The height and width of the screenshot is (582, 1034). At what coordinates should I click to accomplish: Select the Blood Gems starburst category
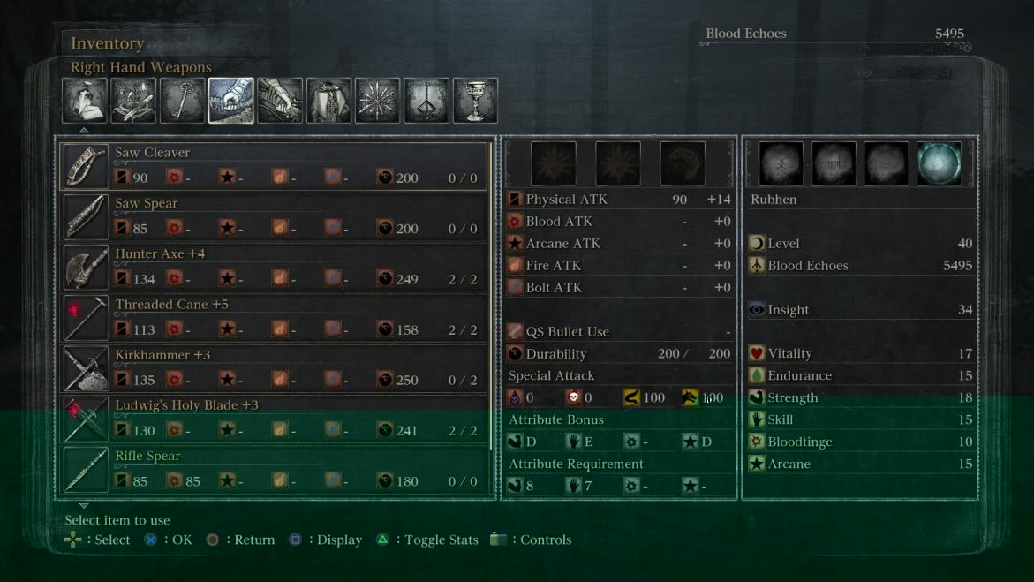tap(377, 101)
